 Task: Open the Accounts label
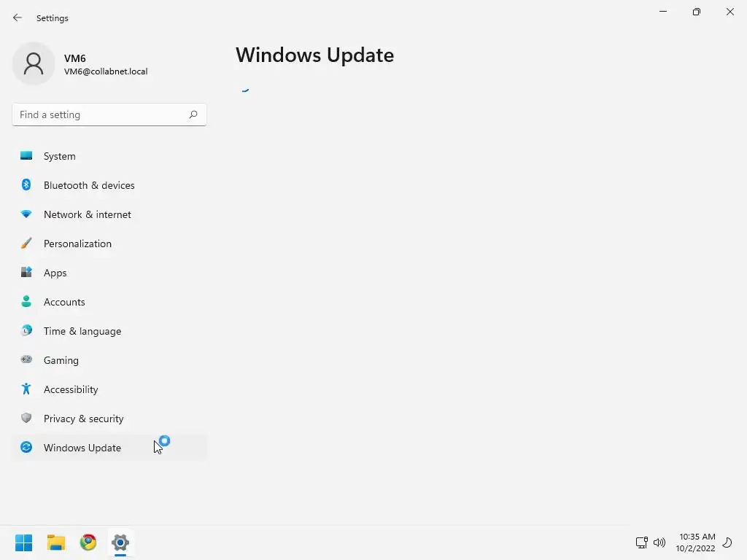[64, 302]
